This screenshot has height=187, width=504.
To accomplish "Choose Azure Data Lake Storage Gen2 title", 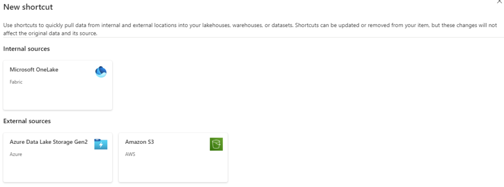I will tap(49, 142).
